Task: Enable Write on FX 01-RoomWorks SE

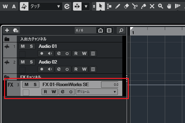Action: [x=54, y=92]
